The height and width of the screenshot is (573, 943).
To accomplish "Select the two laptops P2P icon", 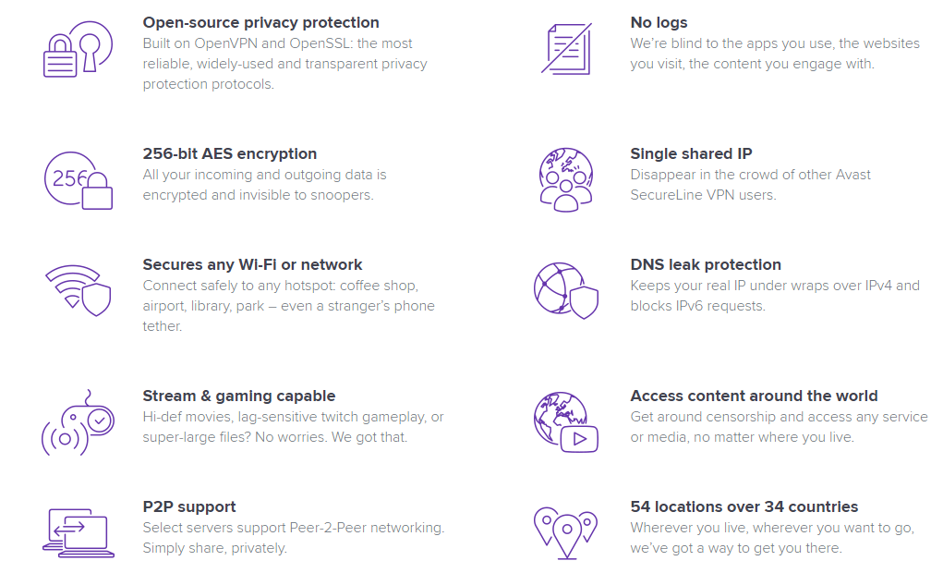I will tap(79, 532).
